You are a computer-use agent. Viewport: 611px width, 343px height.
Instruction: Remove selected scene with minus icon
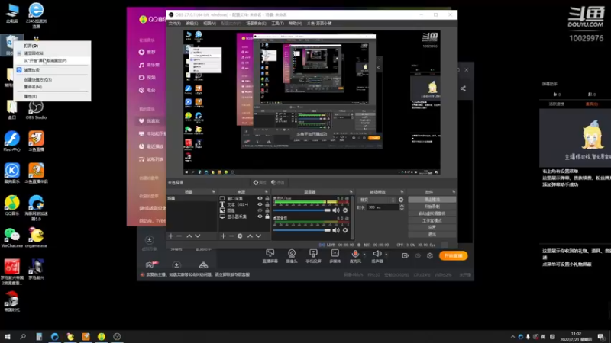pos(179,236)
